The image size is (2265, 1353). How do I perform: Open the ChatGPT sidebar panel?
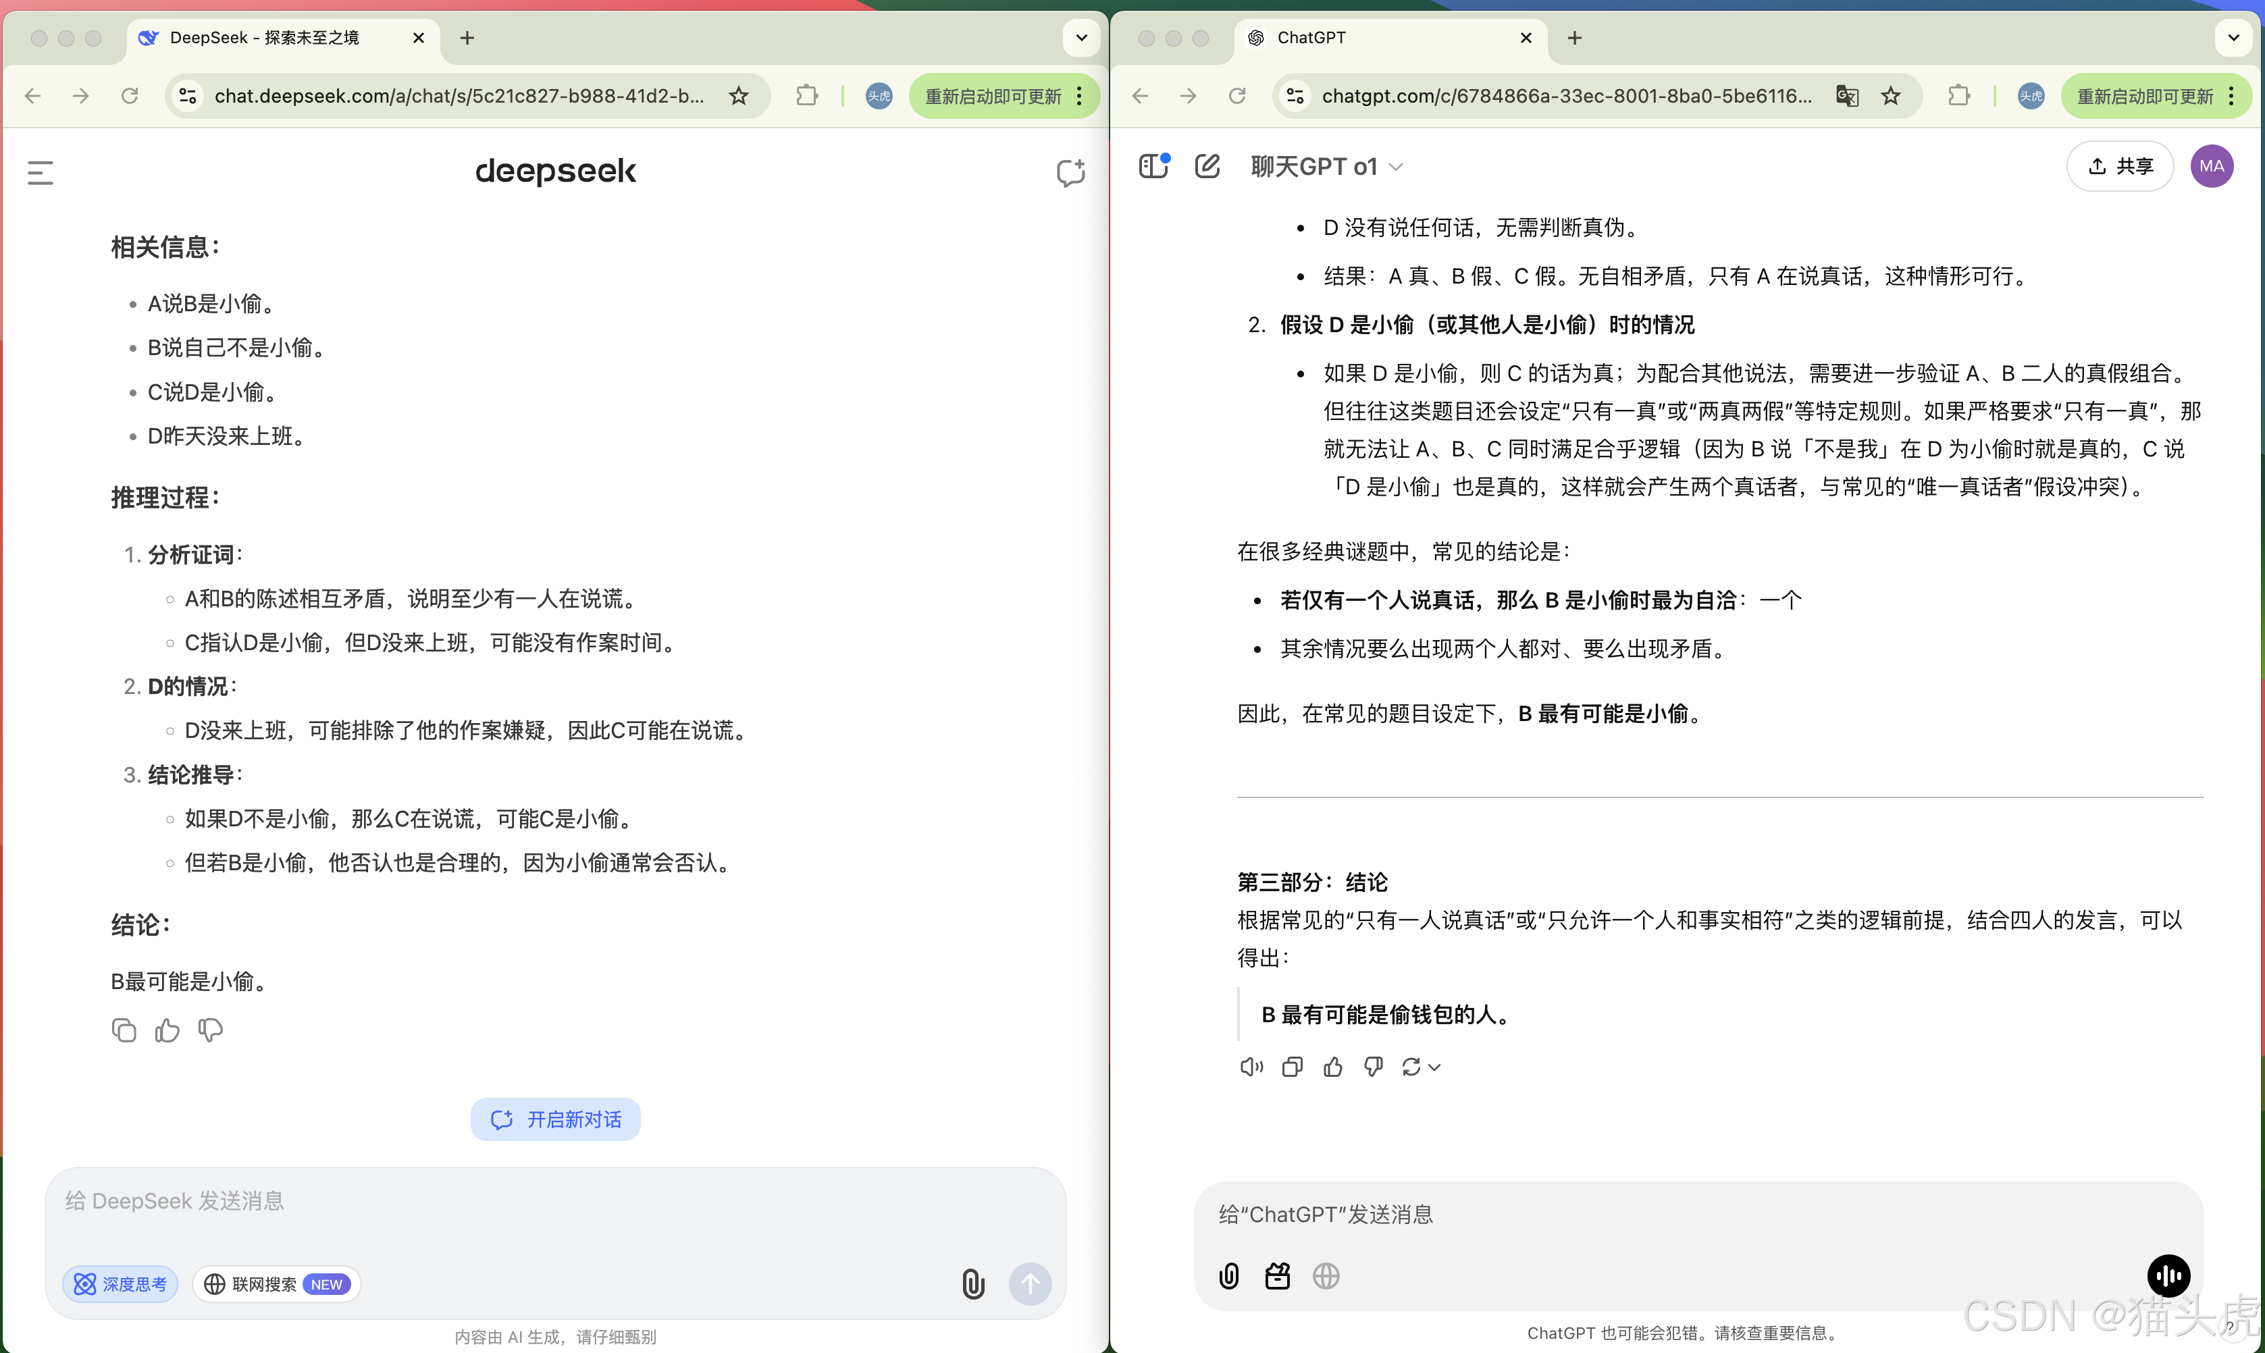click(1153, 165)
